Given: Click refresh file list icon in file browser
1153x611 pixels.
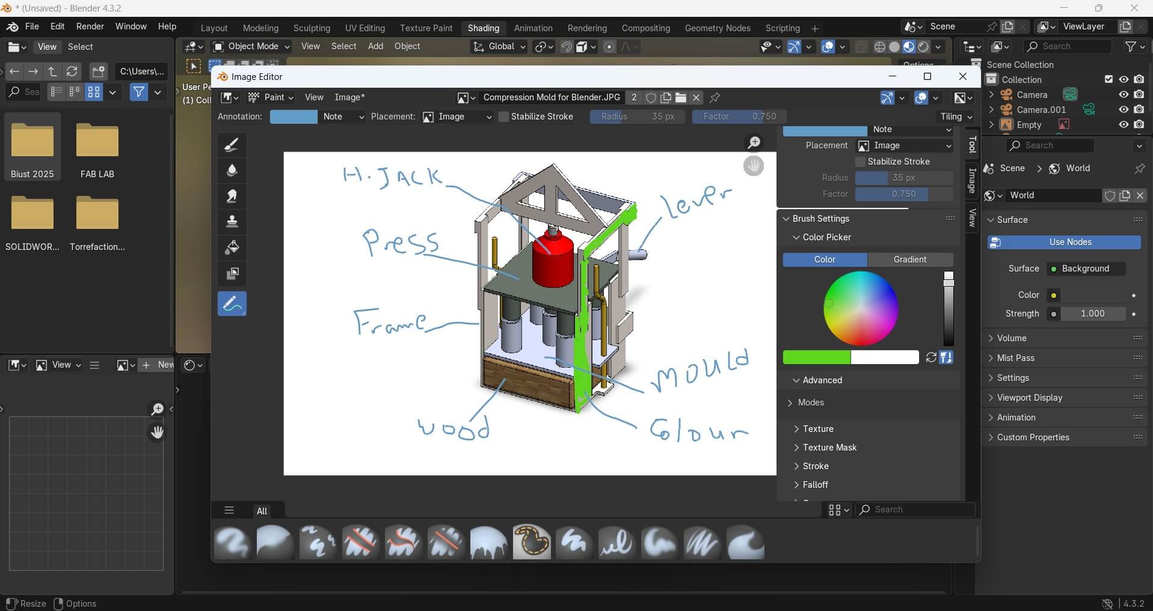Looking at the screenshot, I should [72, 71].
